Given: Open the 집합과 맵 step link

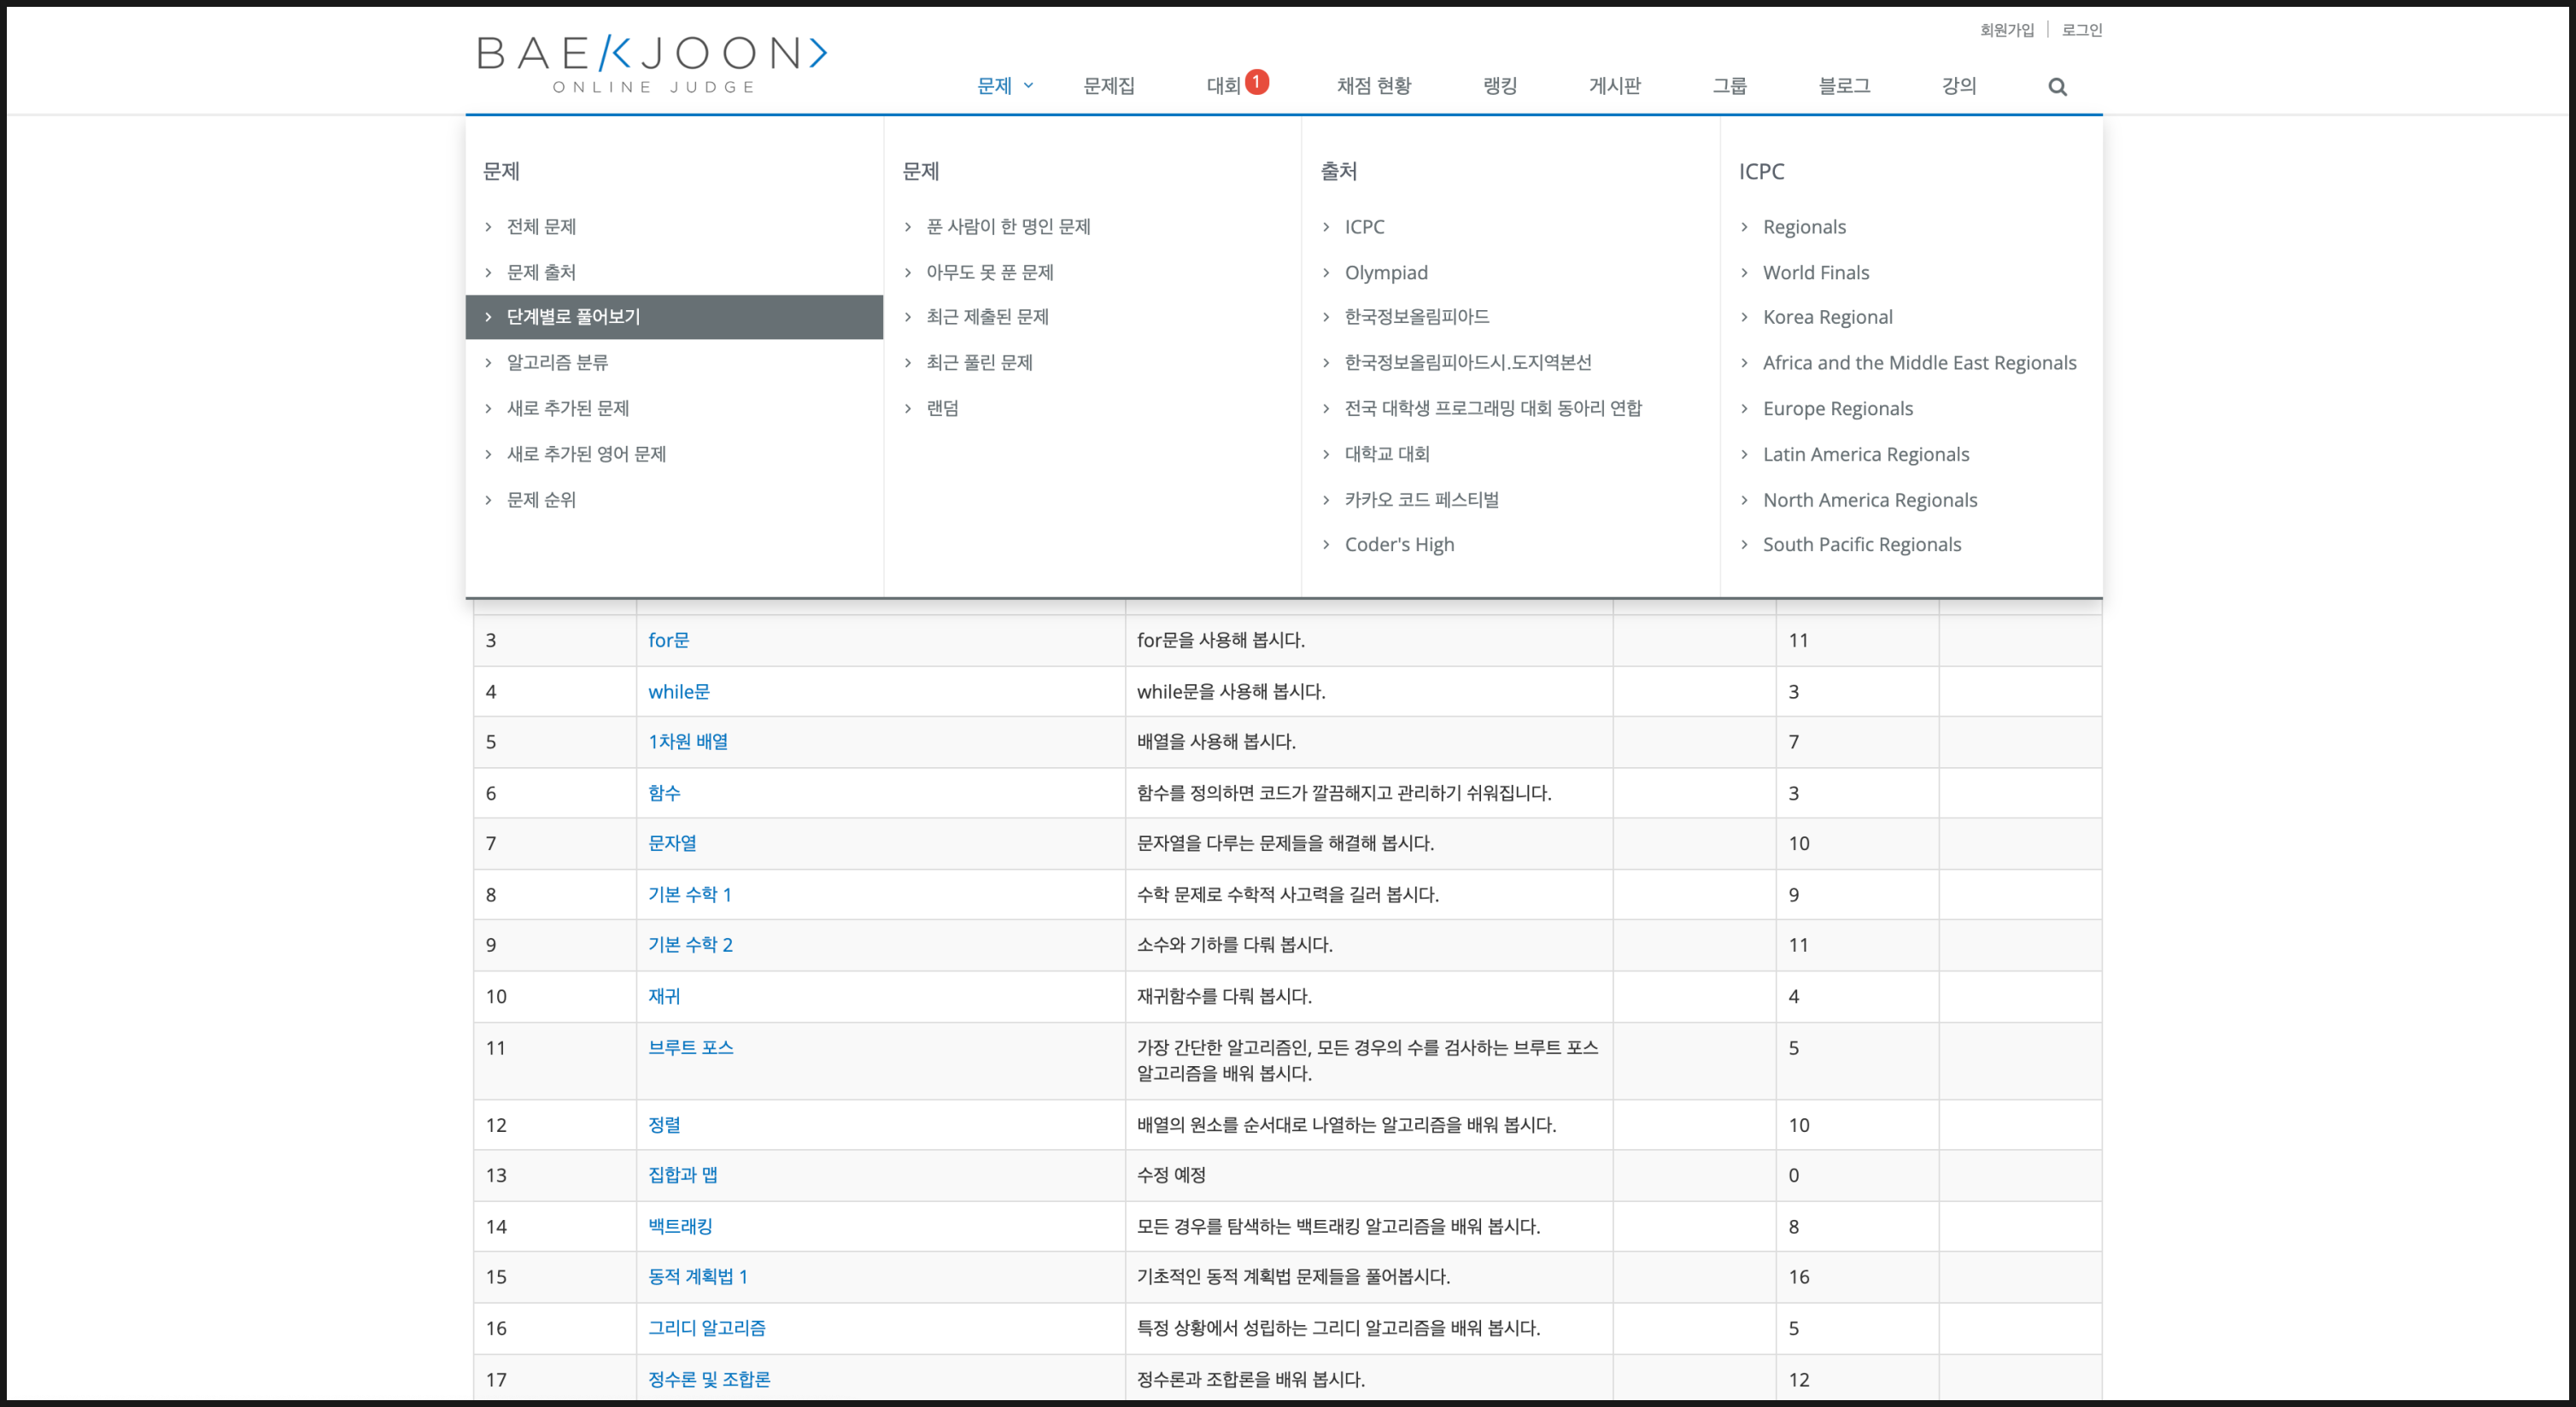Looking at the screenshot, I should tap(682, 1175).
